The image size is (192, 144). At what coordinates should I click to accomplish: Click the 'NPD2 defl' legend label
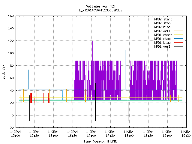click(162, 31)
